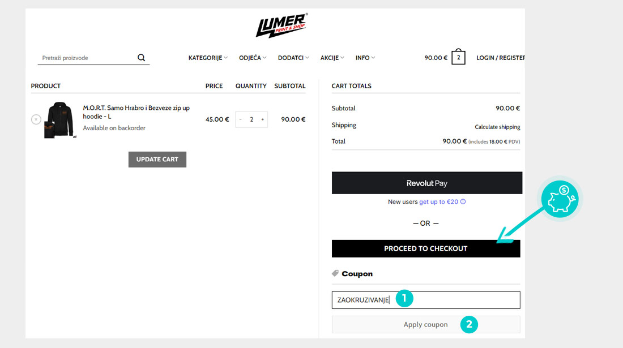Viewport: 623px width, 348px height.
Task: Click the coupon code input field
Action: click(x=425, y=300)
